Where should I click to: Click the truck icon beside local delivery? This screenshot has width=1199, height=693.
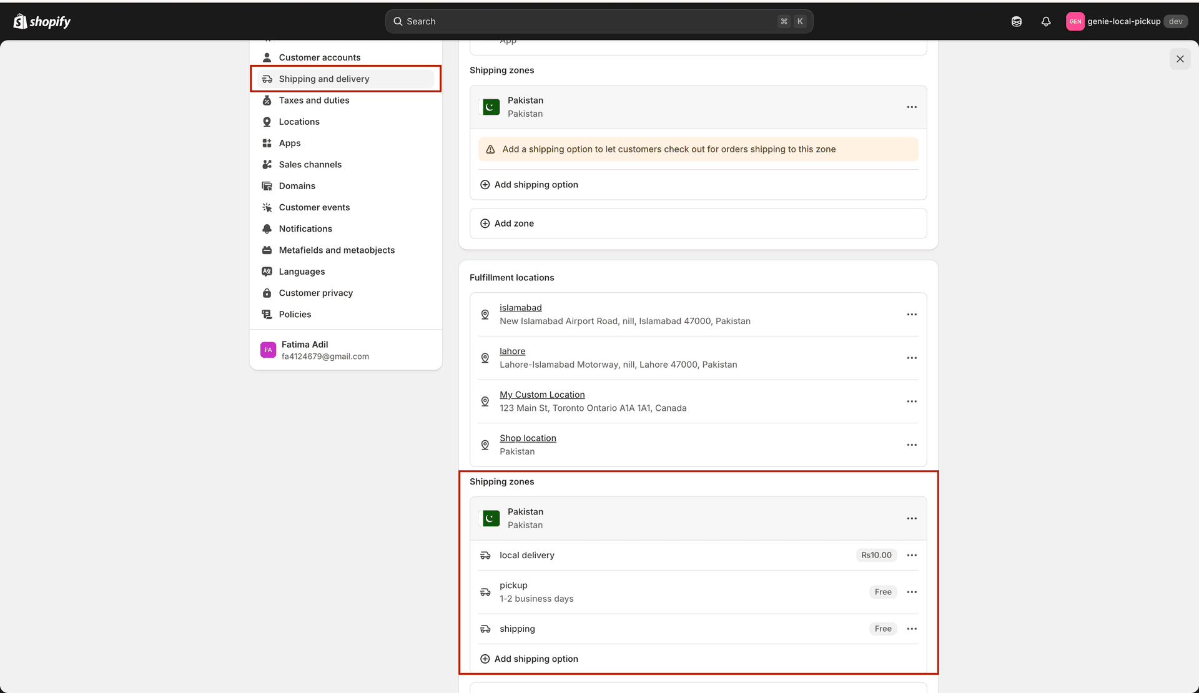click(x=485, y=555)
